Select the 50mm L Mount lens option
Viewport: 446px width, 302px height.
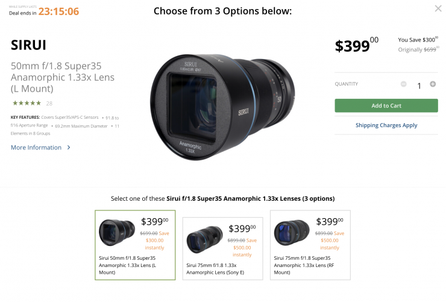tap(135, 245)
